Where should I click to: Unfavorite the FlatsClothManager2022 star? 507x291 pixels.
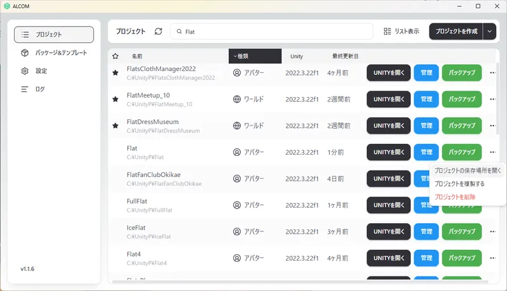tap(115, 73)
